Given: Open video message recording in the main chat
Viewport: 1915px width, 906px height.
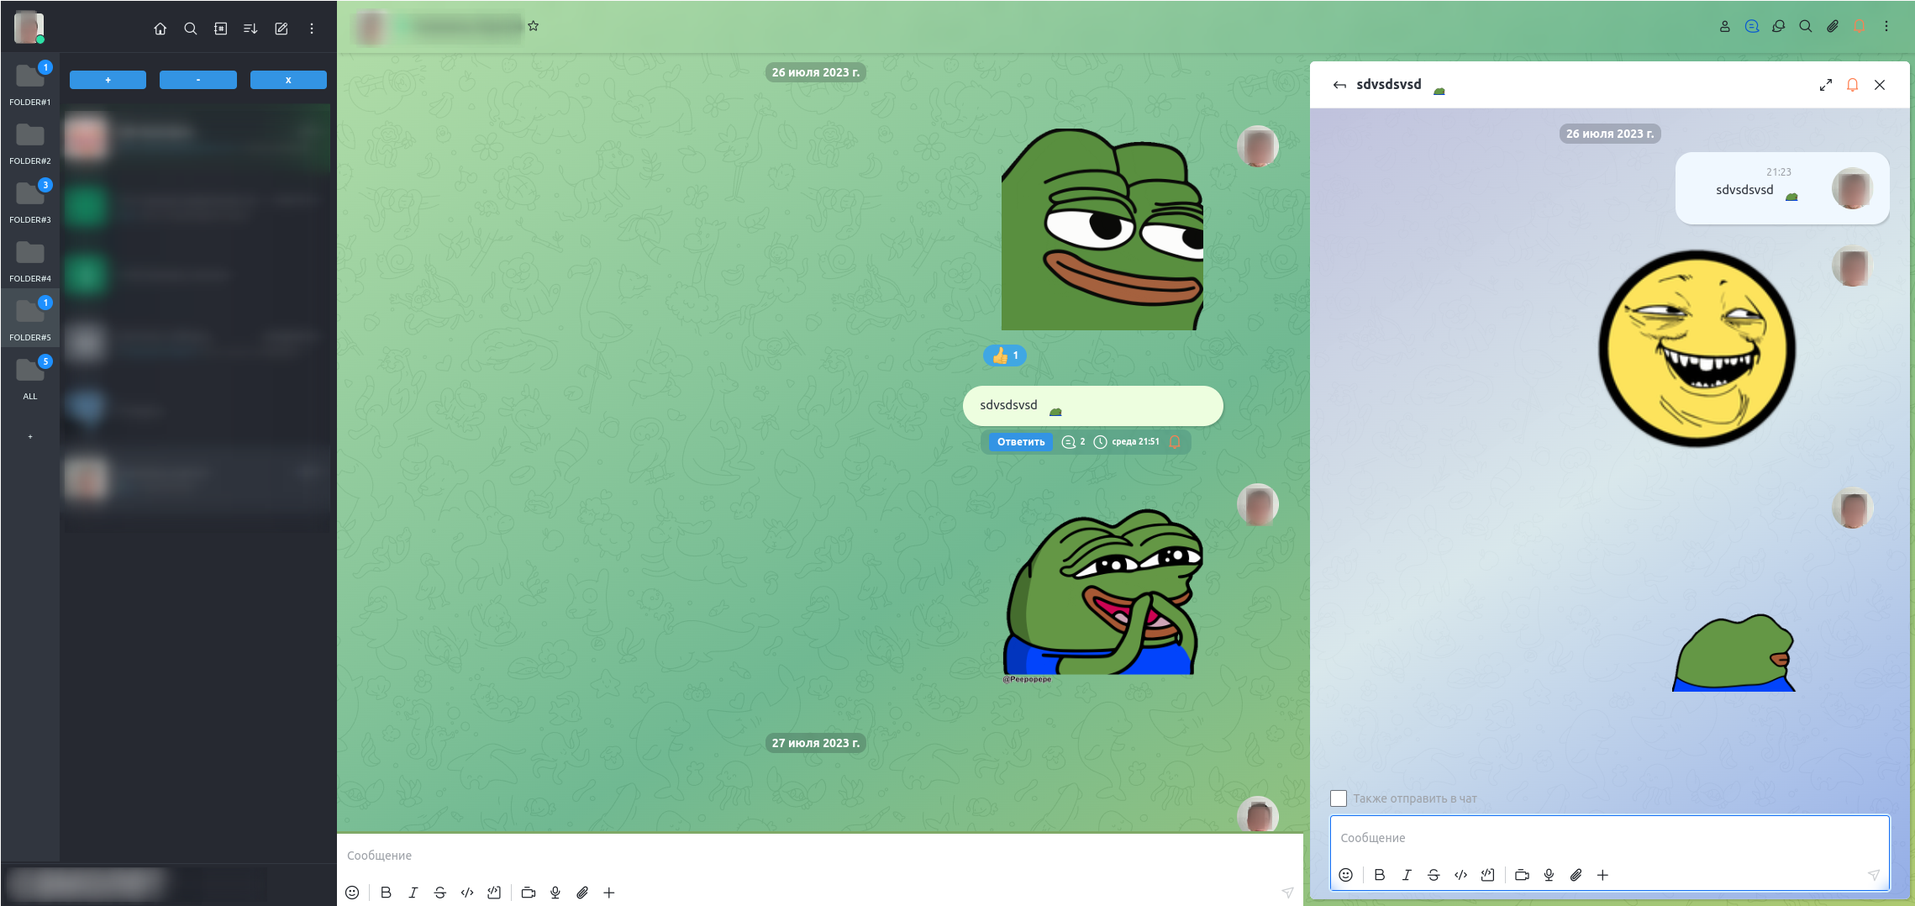Looking at the screenshot, I should 528,893.
